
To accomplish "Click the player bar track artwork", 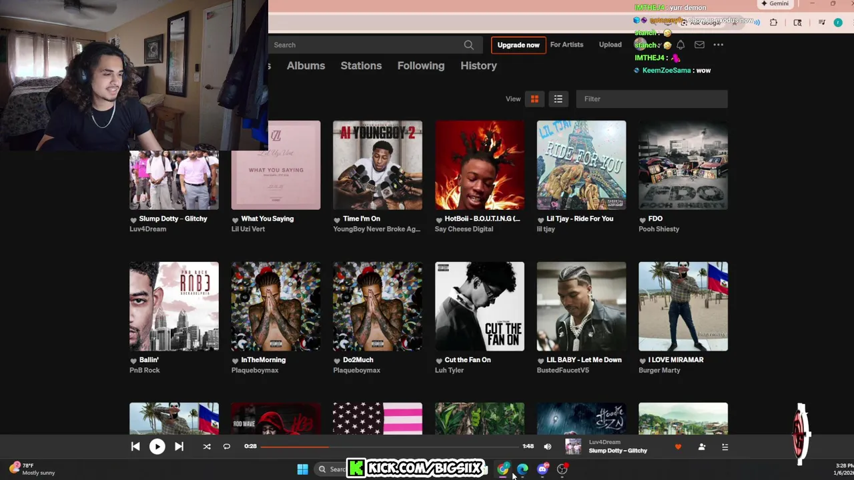I will 573,447.
